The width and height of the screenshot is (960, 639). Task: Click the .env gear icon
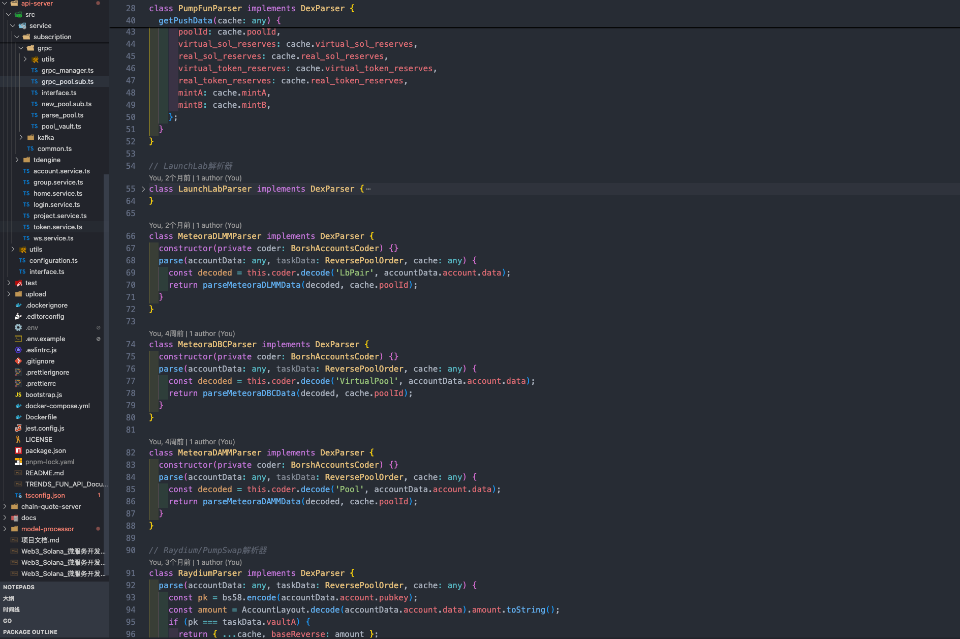tap(18, 327)
